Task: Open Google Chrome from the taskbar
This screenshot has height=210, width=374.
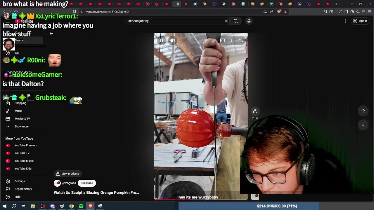Action: point(72,206)
